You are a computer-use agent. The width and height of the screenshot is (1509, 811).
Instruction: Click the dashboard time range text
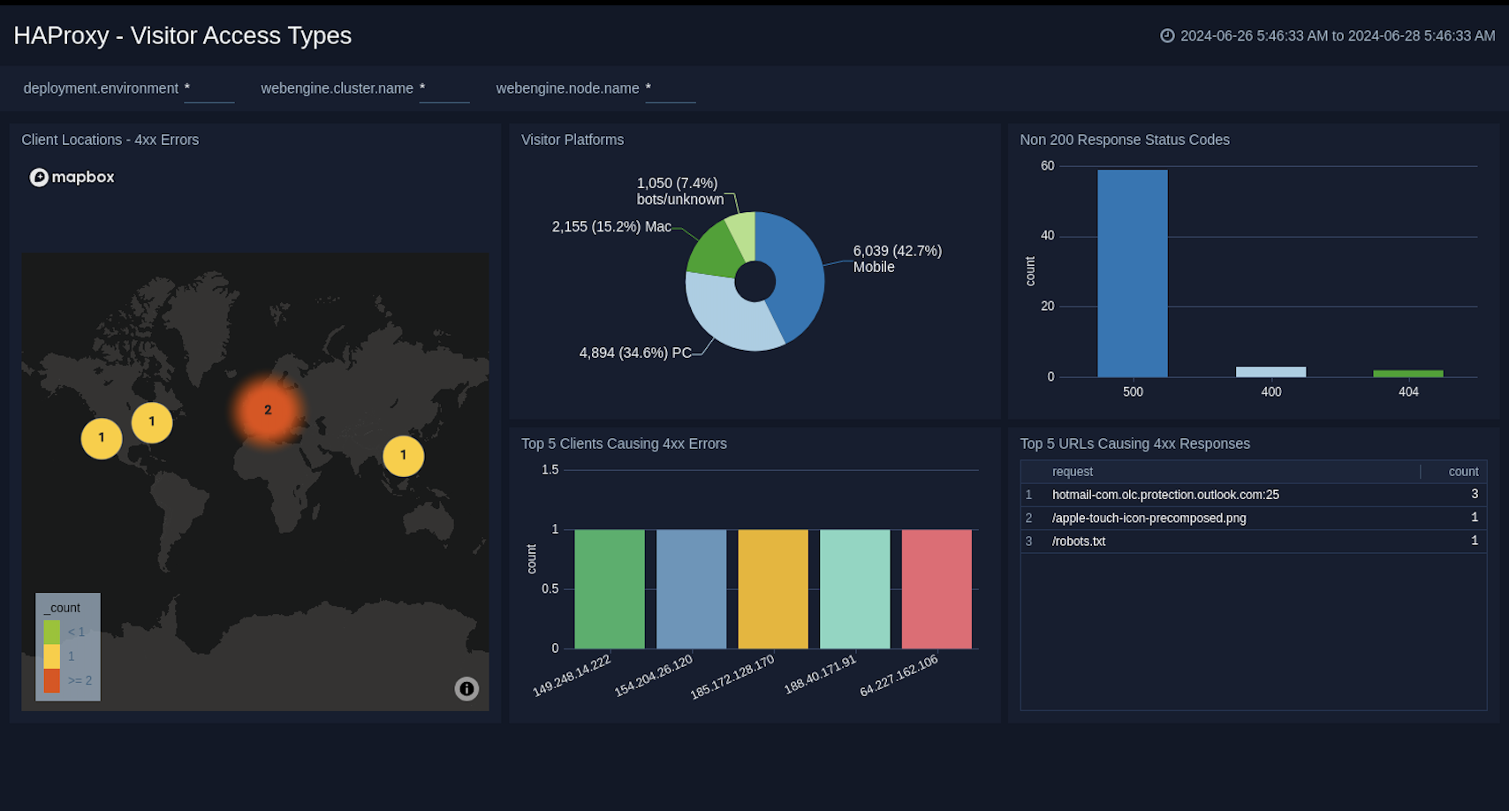[x=1338, y=36]
